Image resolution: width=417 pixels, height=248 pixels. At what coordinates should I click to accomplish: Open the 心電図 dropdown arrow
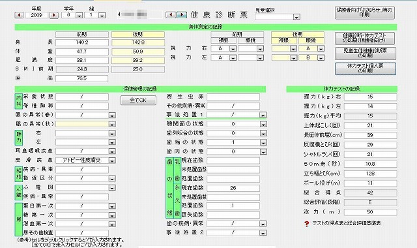[x=112, y=188]
